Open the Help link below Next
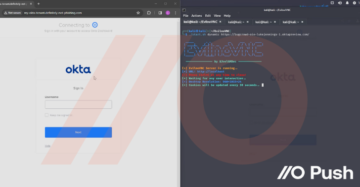The height and width of the screenshot is (187, 360). (47, 146)
